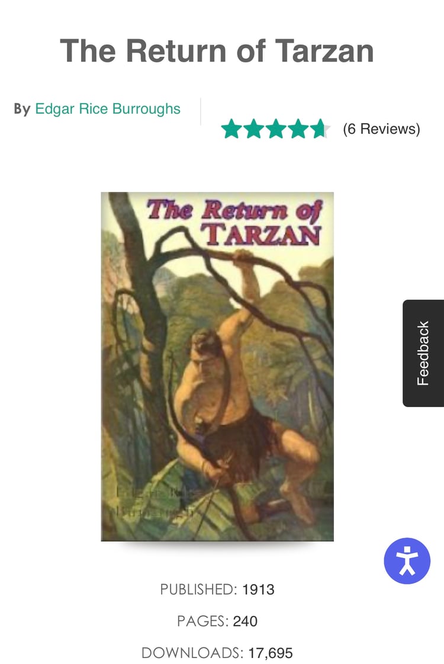The width and height of the screenshot is (444, 664).
Task: Click the title text on cover art
Action: pyautogui.click(x=234, y=222)
